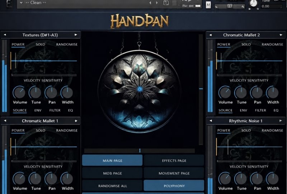Open the EQ tab in Chromatic Mallet 2 panel
Screen dimensions: 287x194
tap(276, 110)
